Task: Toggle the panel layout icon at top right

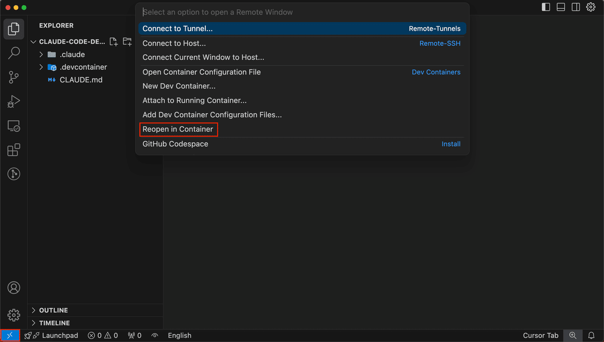Action: pos(561,7)
